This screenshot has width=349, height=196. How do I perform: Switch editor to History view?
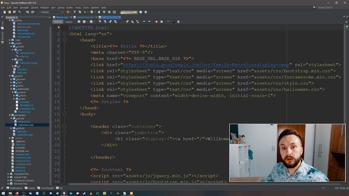[69, 22]
